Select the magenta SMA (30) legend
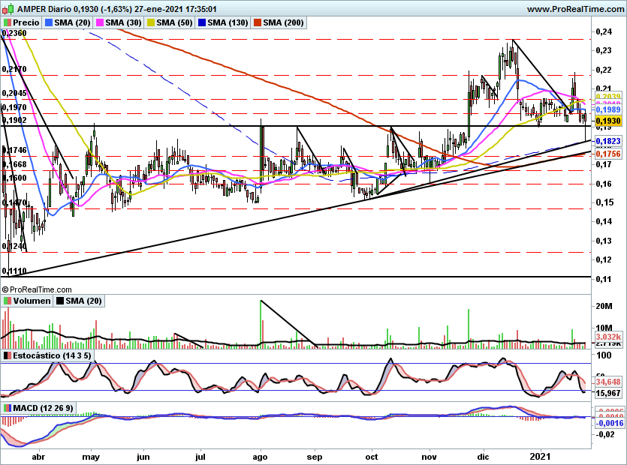Image resolution: width=627 pixels, height=465 pixels. point(120,23)
